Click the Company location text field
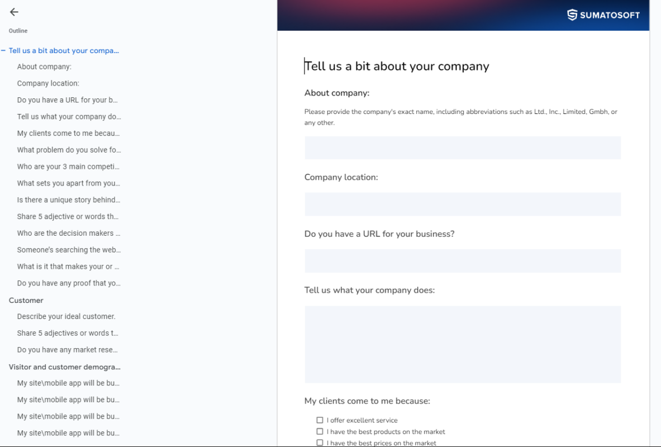 tap(462, 204)
